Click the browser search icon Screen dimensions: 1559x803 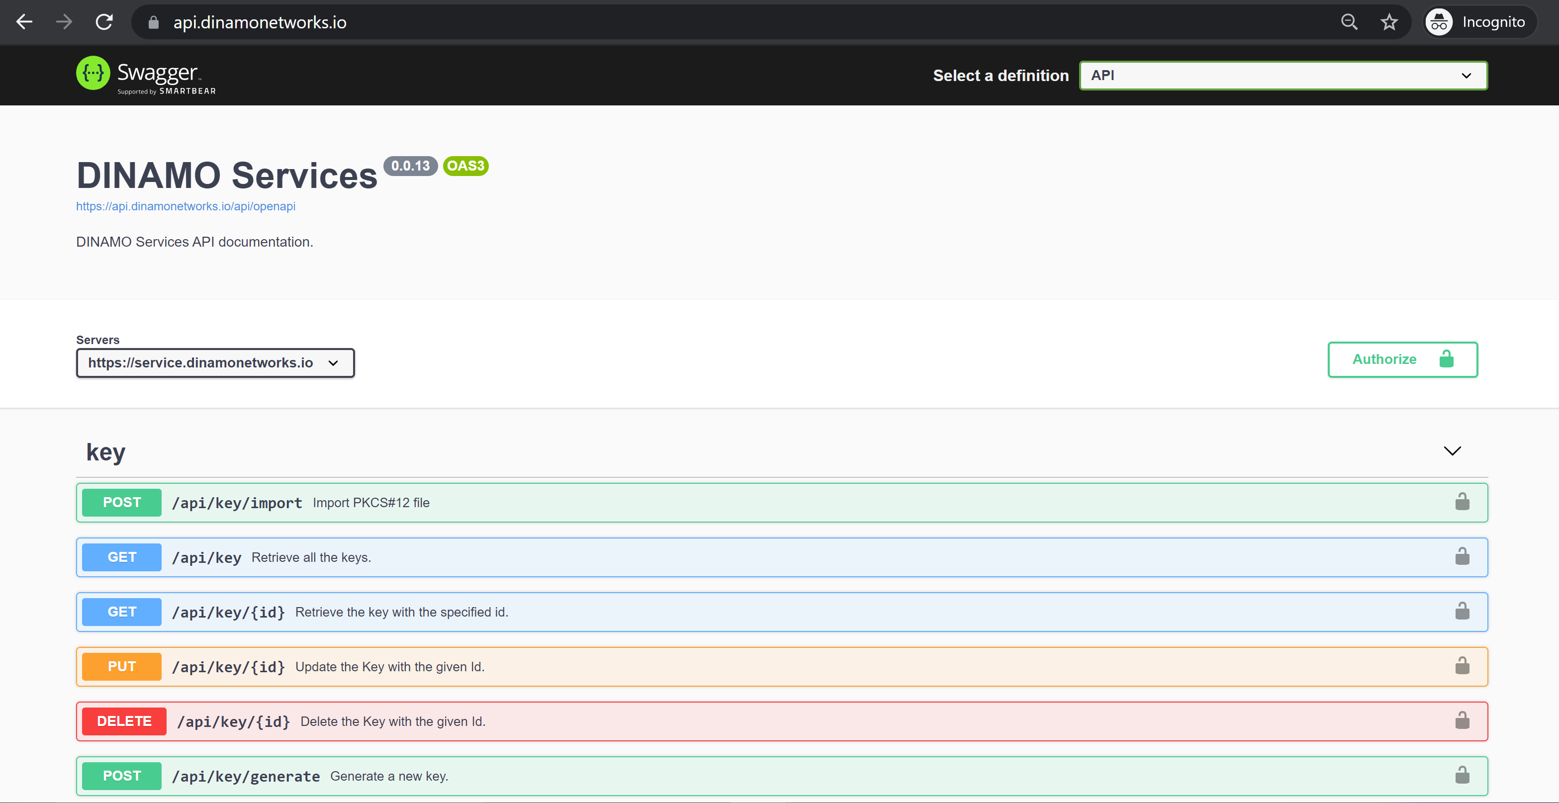[x=1347, y=21]
